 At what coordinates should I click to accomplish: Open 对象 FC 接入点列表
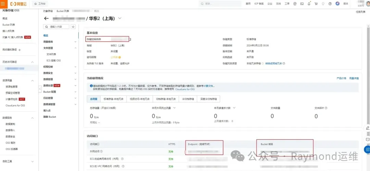[x=13, y=37]
